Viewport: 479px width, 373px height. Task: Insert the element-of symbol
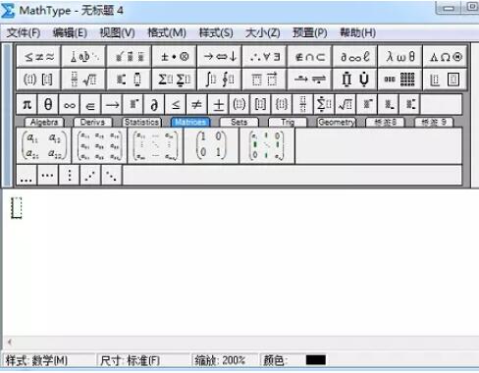tap(90, 105)
